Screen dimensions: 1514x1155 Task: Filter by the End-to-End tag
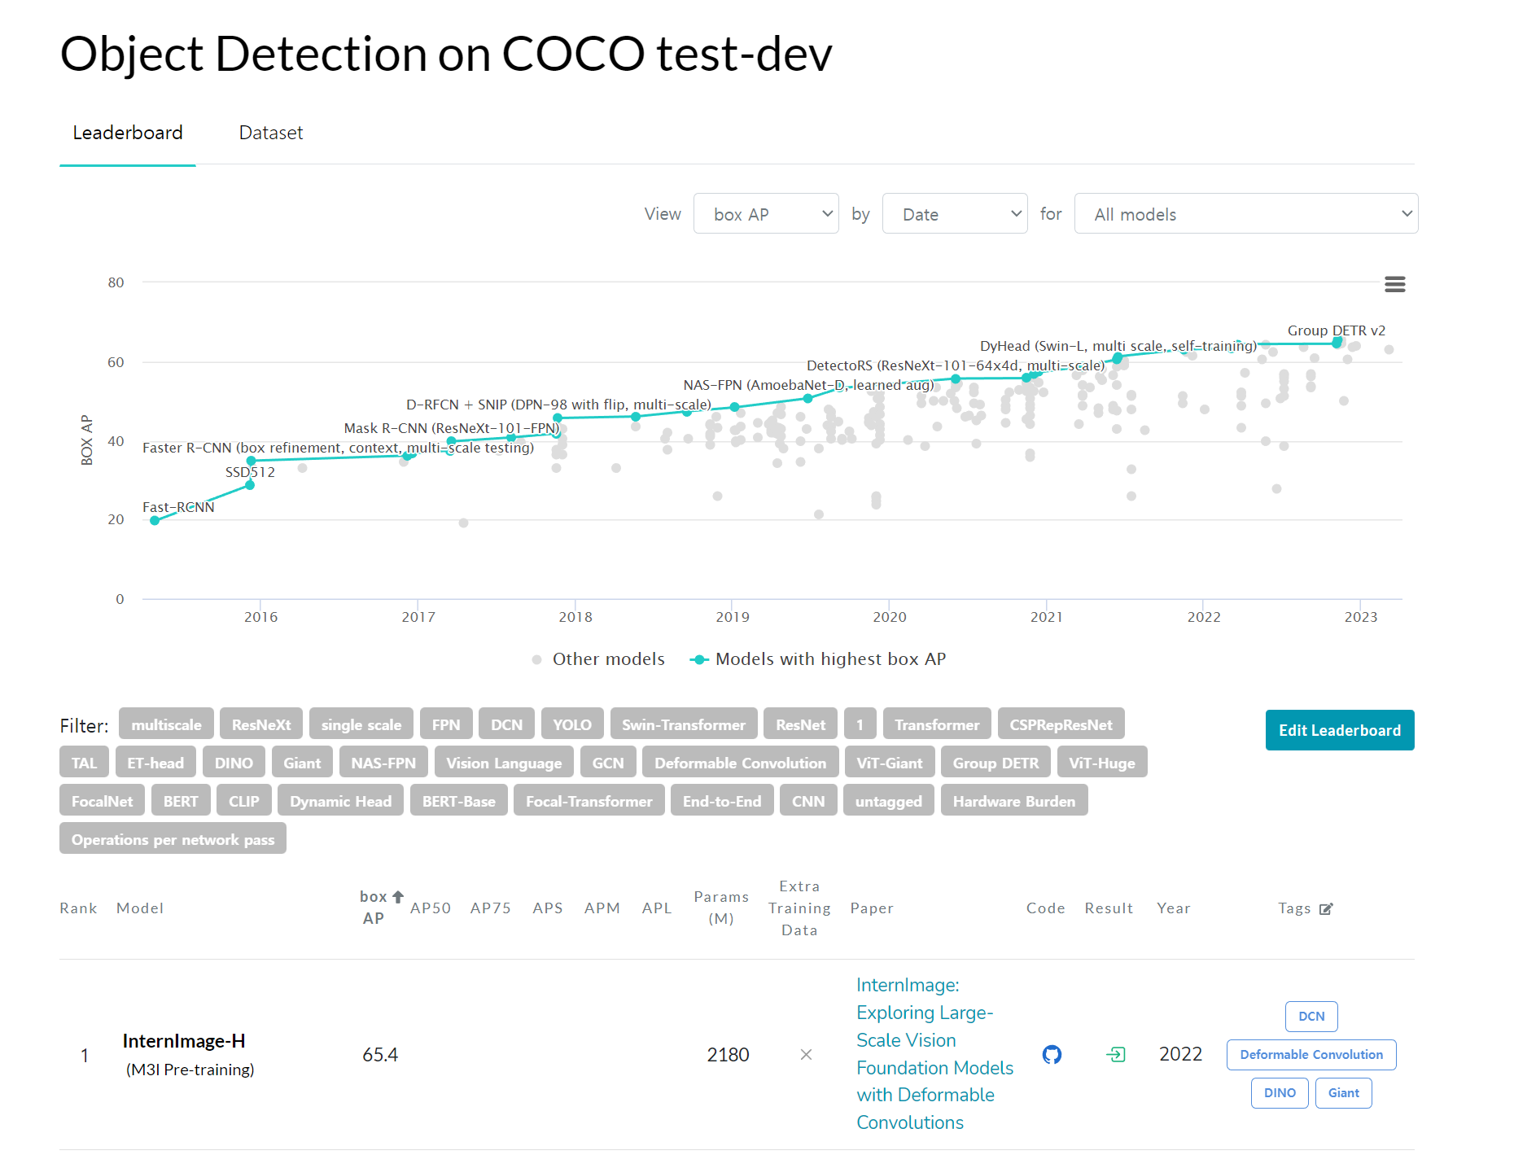[x=722, y=801]
